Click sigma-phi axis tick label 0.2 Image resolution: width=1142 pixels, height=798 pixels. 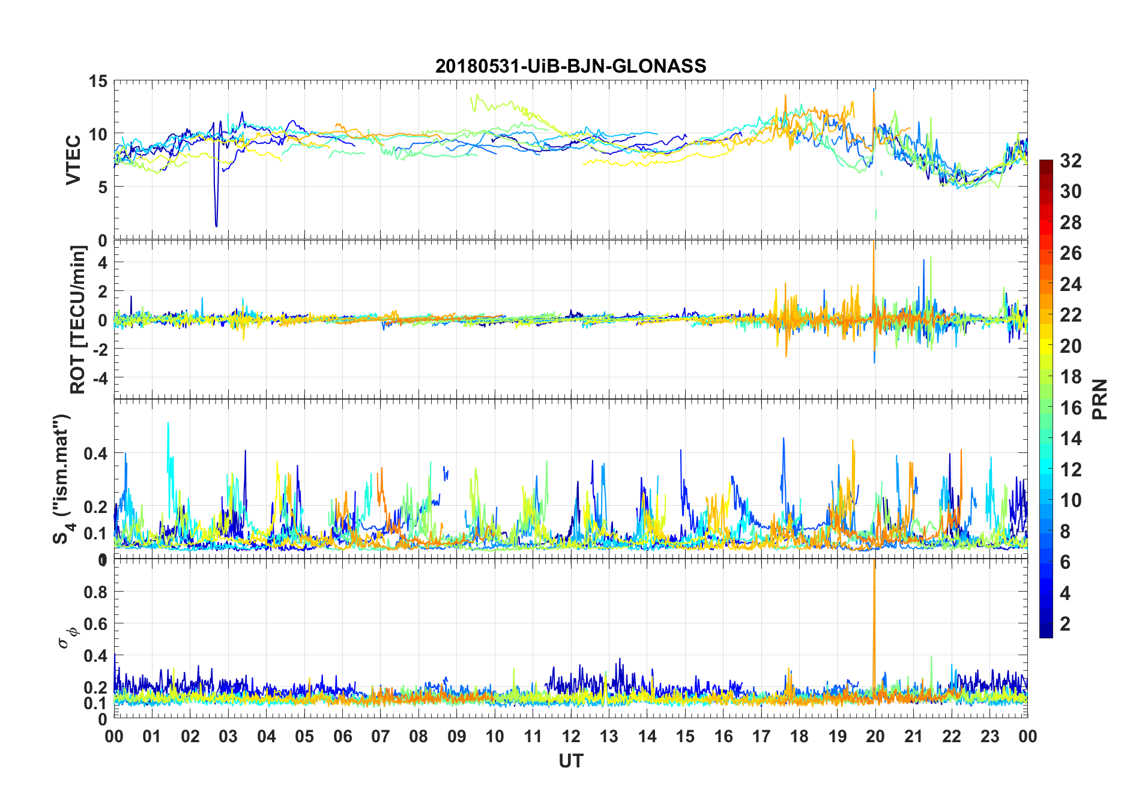(x=96, y=688)
